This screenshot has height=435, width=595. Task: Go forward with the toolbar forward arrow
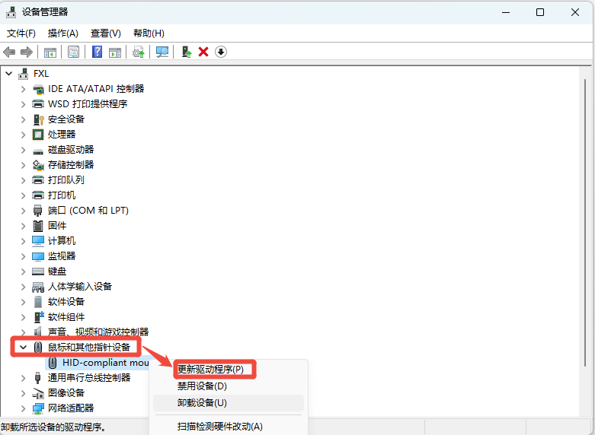pyautogui.click(x=26, y=52)
